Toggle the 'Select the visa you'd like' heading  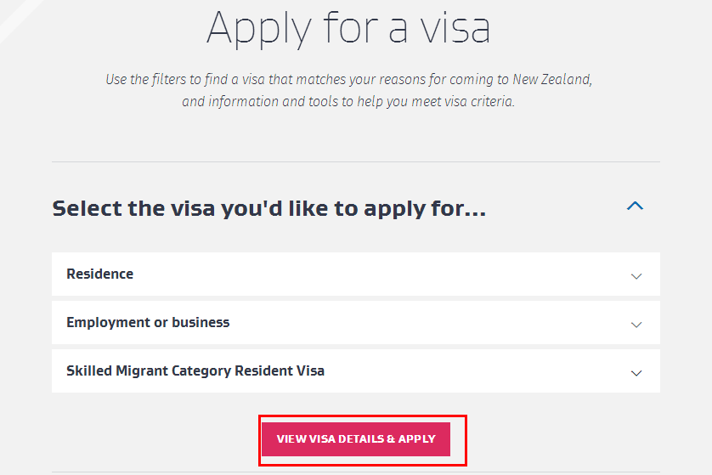268,208
